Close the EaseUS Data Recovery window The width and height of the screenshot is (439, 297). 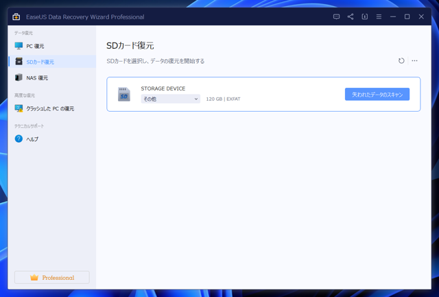(x=421, y=16)
